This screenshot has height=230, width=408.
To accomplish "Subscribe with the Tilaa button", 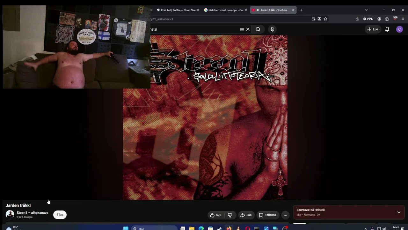I will click(60, 215).
